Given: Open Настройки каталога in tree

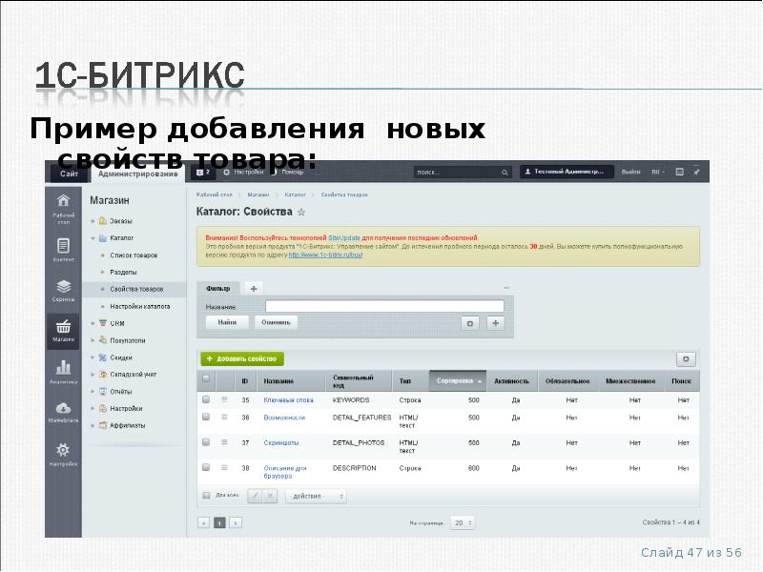Looking at the screenshot, I should point(139,307).
